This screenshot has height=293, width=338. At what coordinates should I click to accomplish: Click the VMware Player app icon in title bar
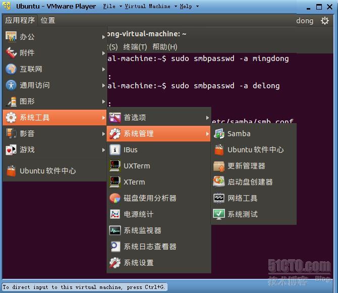[7, 6]
